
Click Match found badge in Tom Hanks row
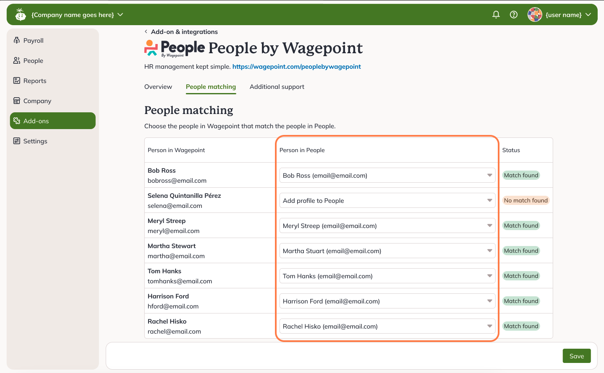521,276
